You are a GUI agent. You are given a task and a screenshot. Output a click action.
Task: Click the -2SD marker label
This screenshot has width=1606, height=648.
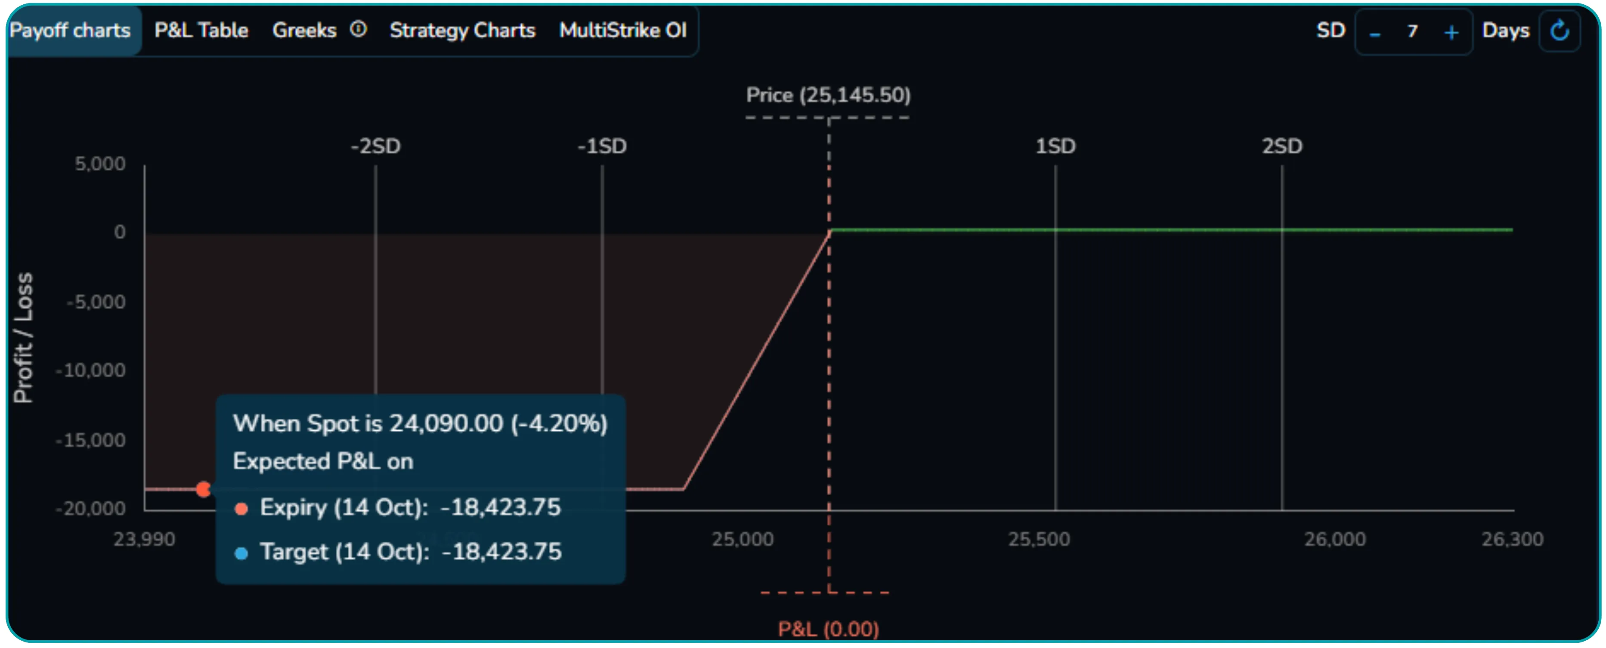tap(375, 146)
